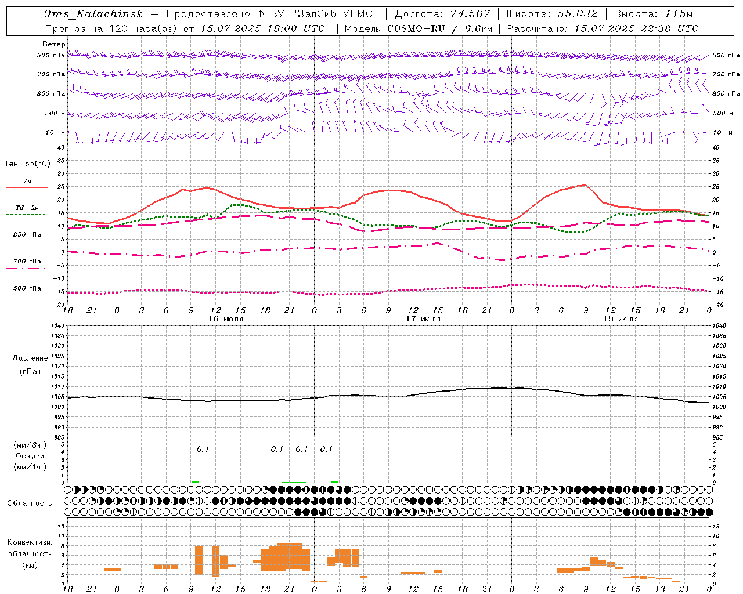The height and width of the screenshot is (594, 743).
Task: Select the 'Предоставлено ФГБУ "ЗапСиб УГМС"' text
Action: (x=272, y=14)
